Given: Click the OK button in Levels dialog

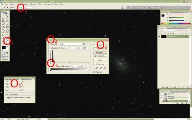Looking at the screenshot, I should tap(100, 45).
